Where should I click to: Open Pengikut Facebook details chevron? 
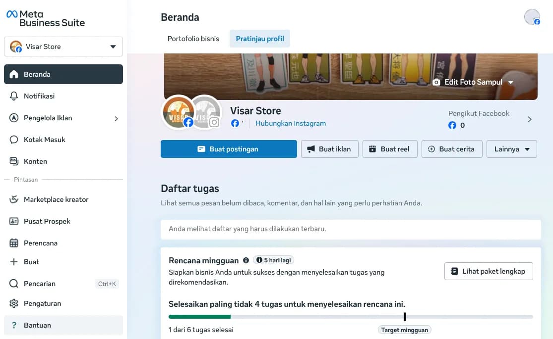[x=529, y=119]
